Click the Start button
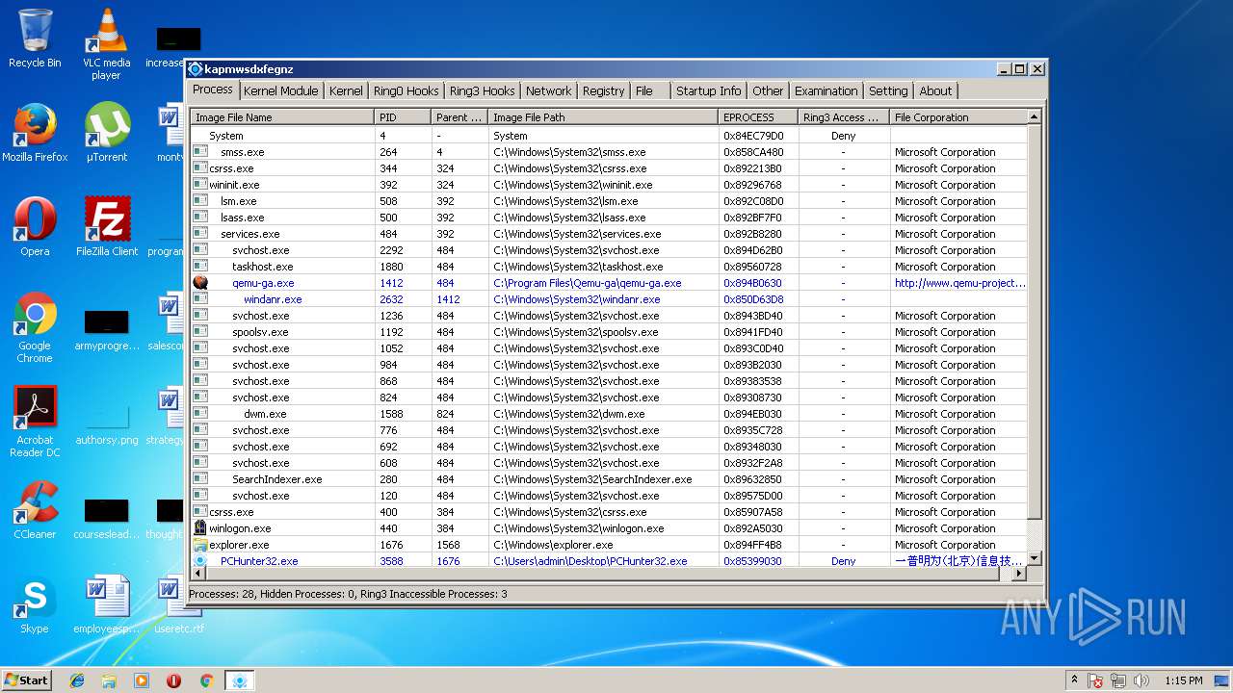This screenshot has width=1233, height=693. [x=27, y=680]
